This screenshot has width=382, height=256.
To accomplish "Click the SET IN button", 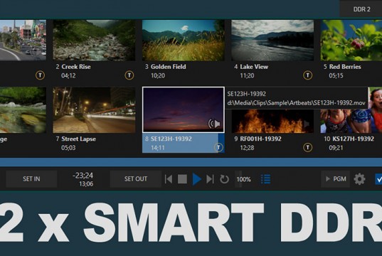I will 31,179.
